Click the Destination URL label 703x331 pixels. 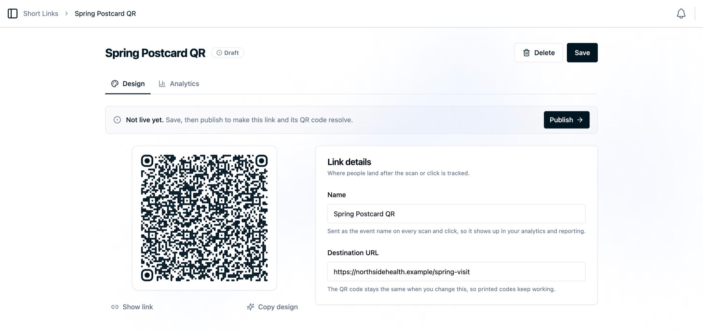point(353,253)
